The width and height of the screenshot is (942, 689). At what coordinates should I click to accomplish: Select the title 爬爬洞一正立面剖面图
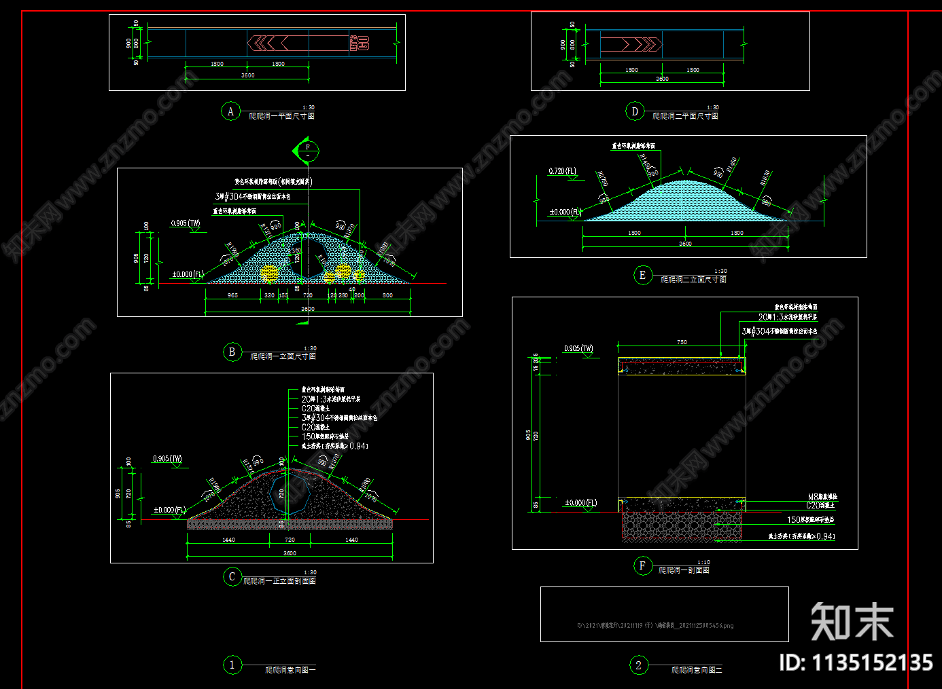pos(280,581)
